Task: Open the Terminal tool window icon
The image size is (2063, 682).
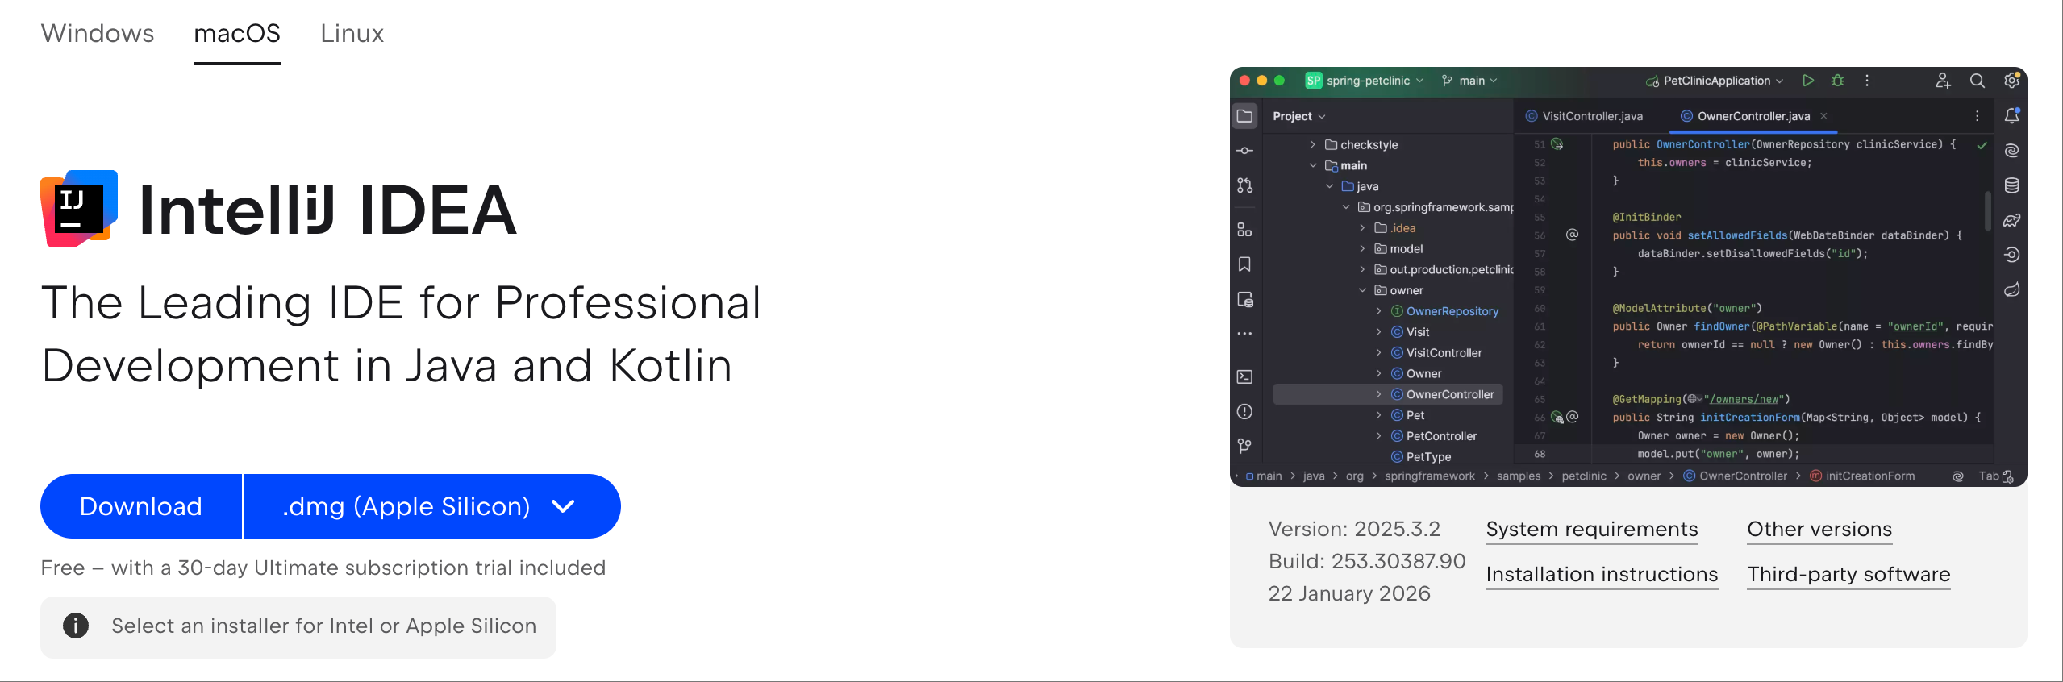Action: pos(1244,376)
